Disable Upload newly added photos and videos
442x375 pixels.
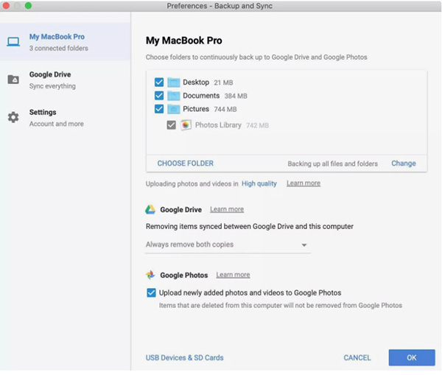(151, 292)
